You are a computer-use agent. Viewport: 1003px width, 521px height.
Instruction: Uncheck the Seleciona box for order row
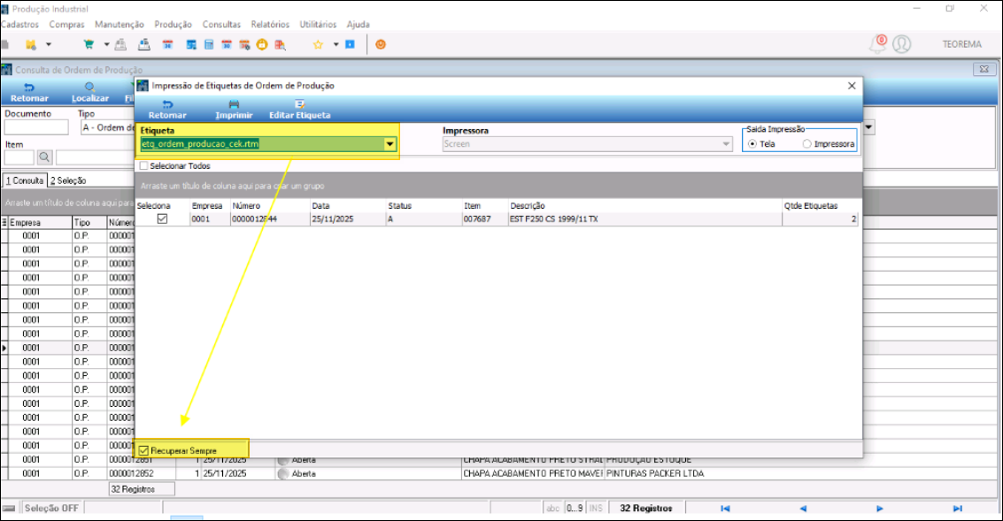162,219
